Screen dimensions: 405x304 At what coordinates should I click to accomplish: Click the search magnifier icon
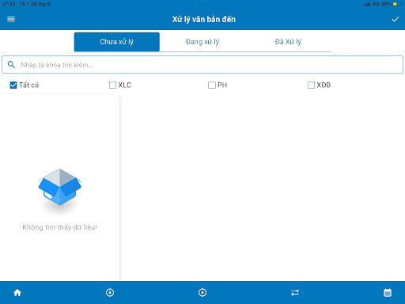pos(11,64)
